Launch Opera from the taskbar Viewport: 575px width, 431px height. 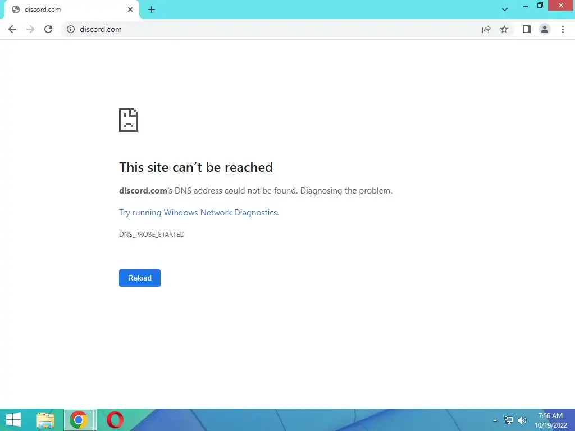[115, 420]
